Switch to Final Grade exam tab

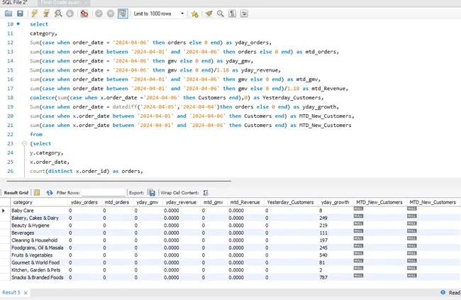60,2
